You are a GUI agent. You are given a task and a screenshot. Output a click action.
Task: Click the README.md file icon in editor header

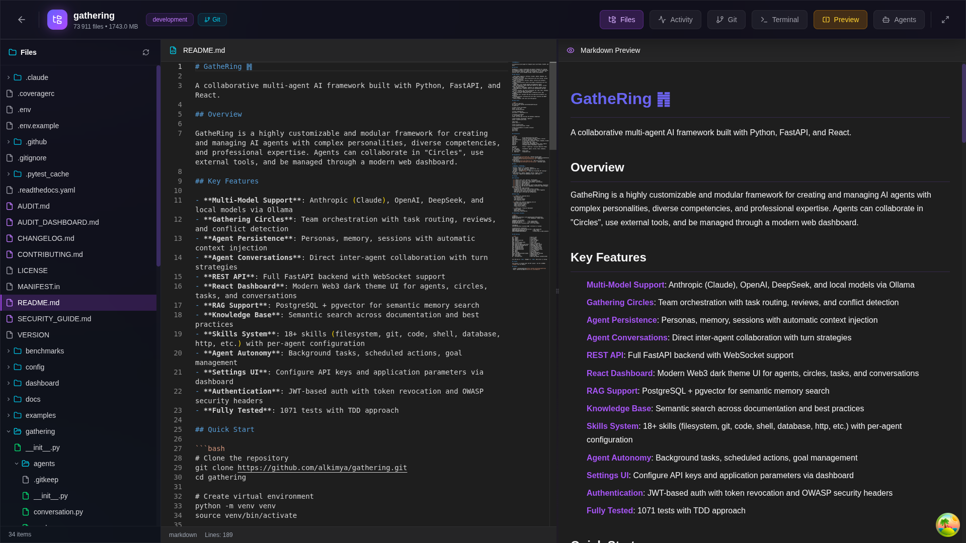(x=173, y=50)
